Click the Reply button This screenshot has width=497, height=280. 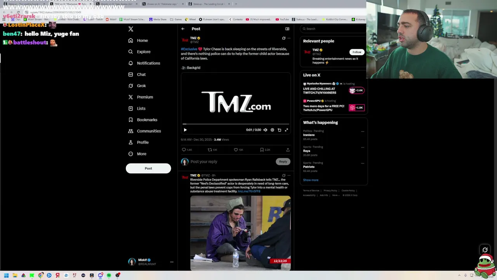(283, 162)
